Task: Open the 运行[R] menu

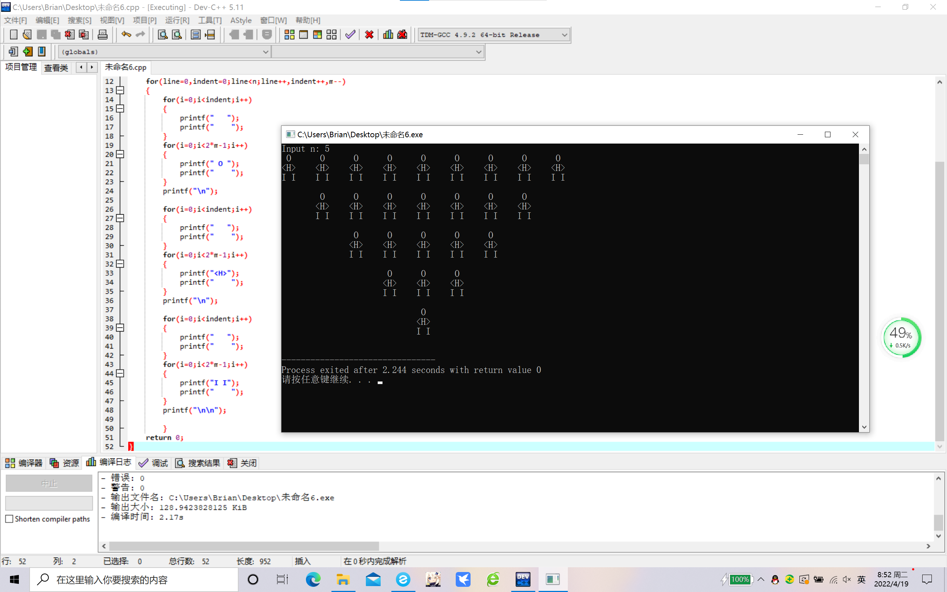Action: coord(177,20)
